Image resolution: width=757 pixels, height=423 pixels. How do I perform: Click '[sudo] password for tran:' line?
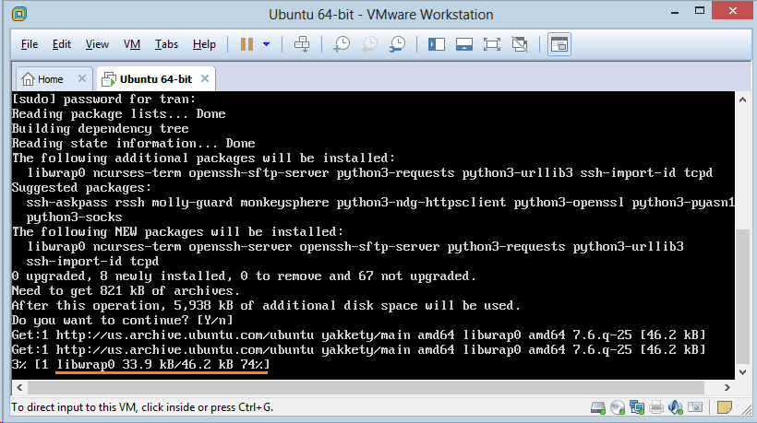(103, 100)
